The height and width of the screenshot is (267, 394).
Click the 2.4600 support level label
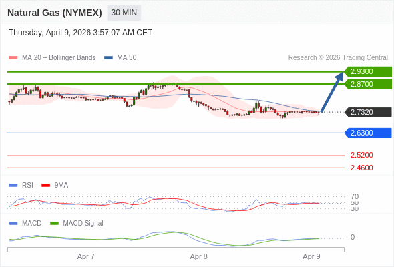click(361, 168)
